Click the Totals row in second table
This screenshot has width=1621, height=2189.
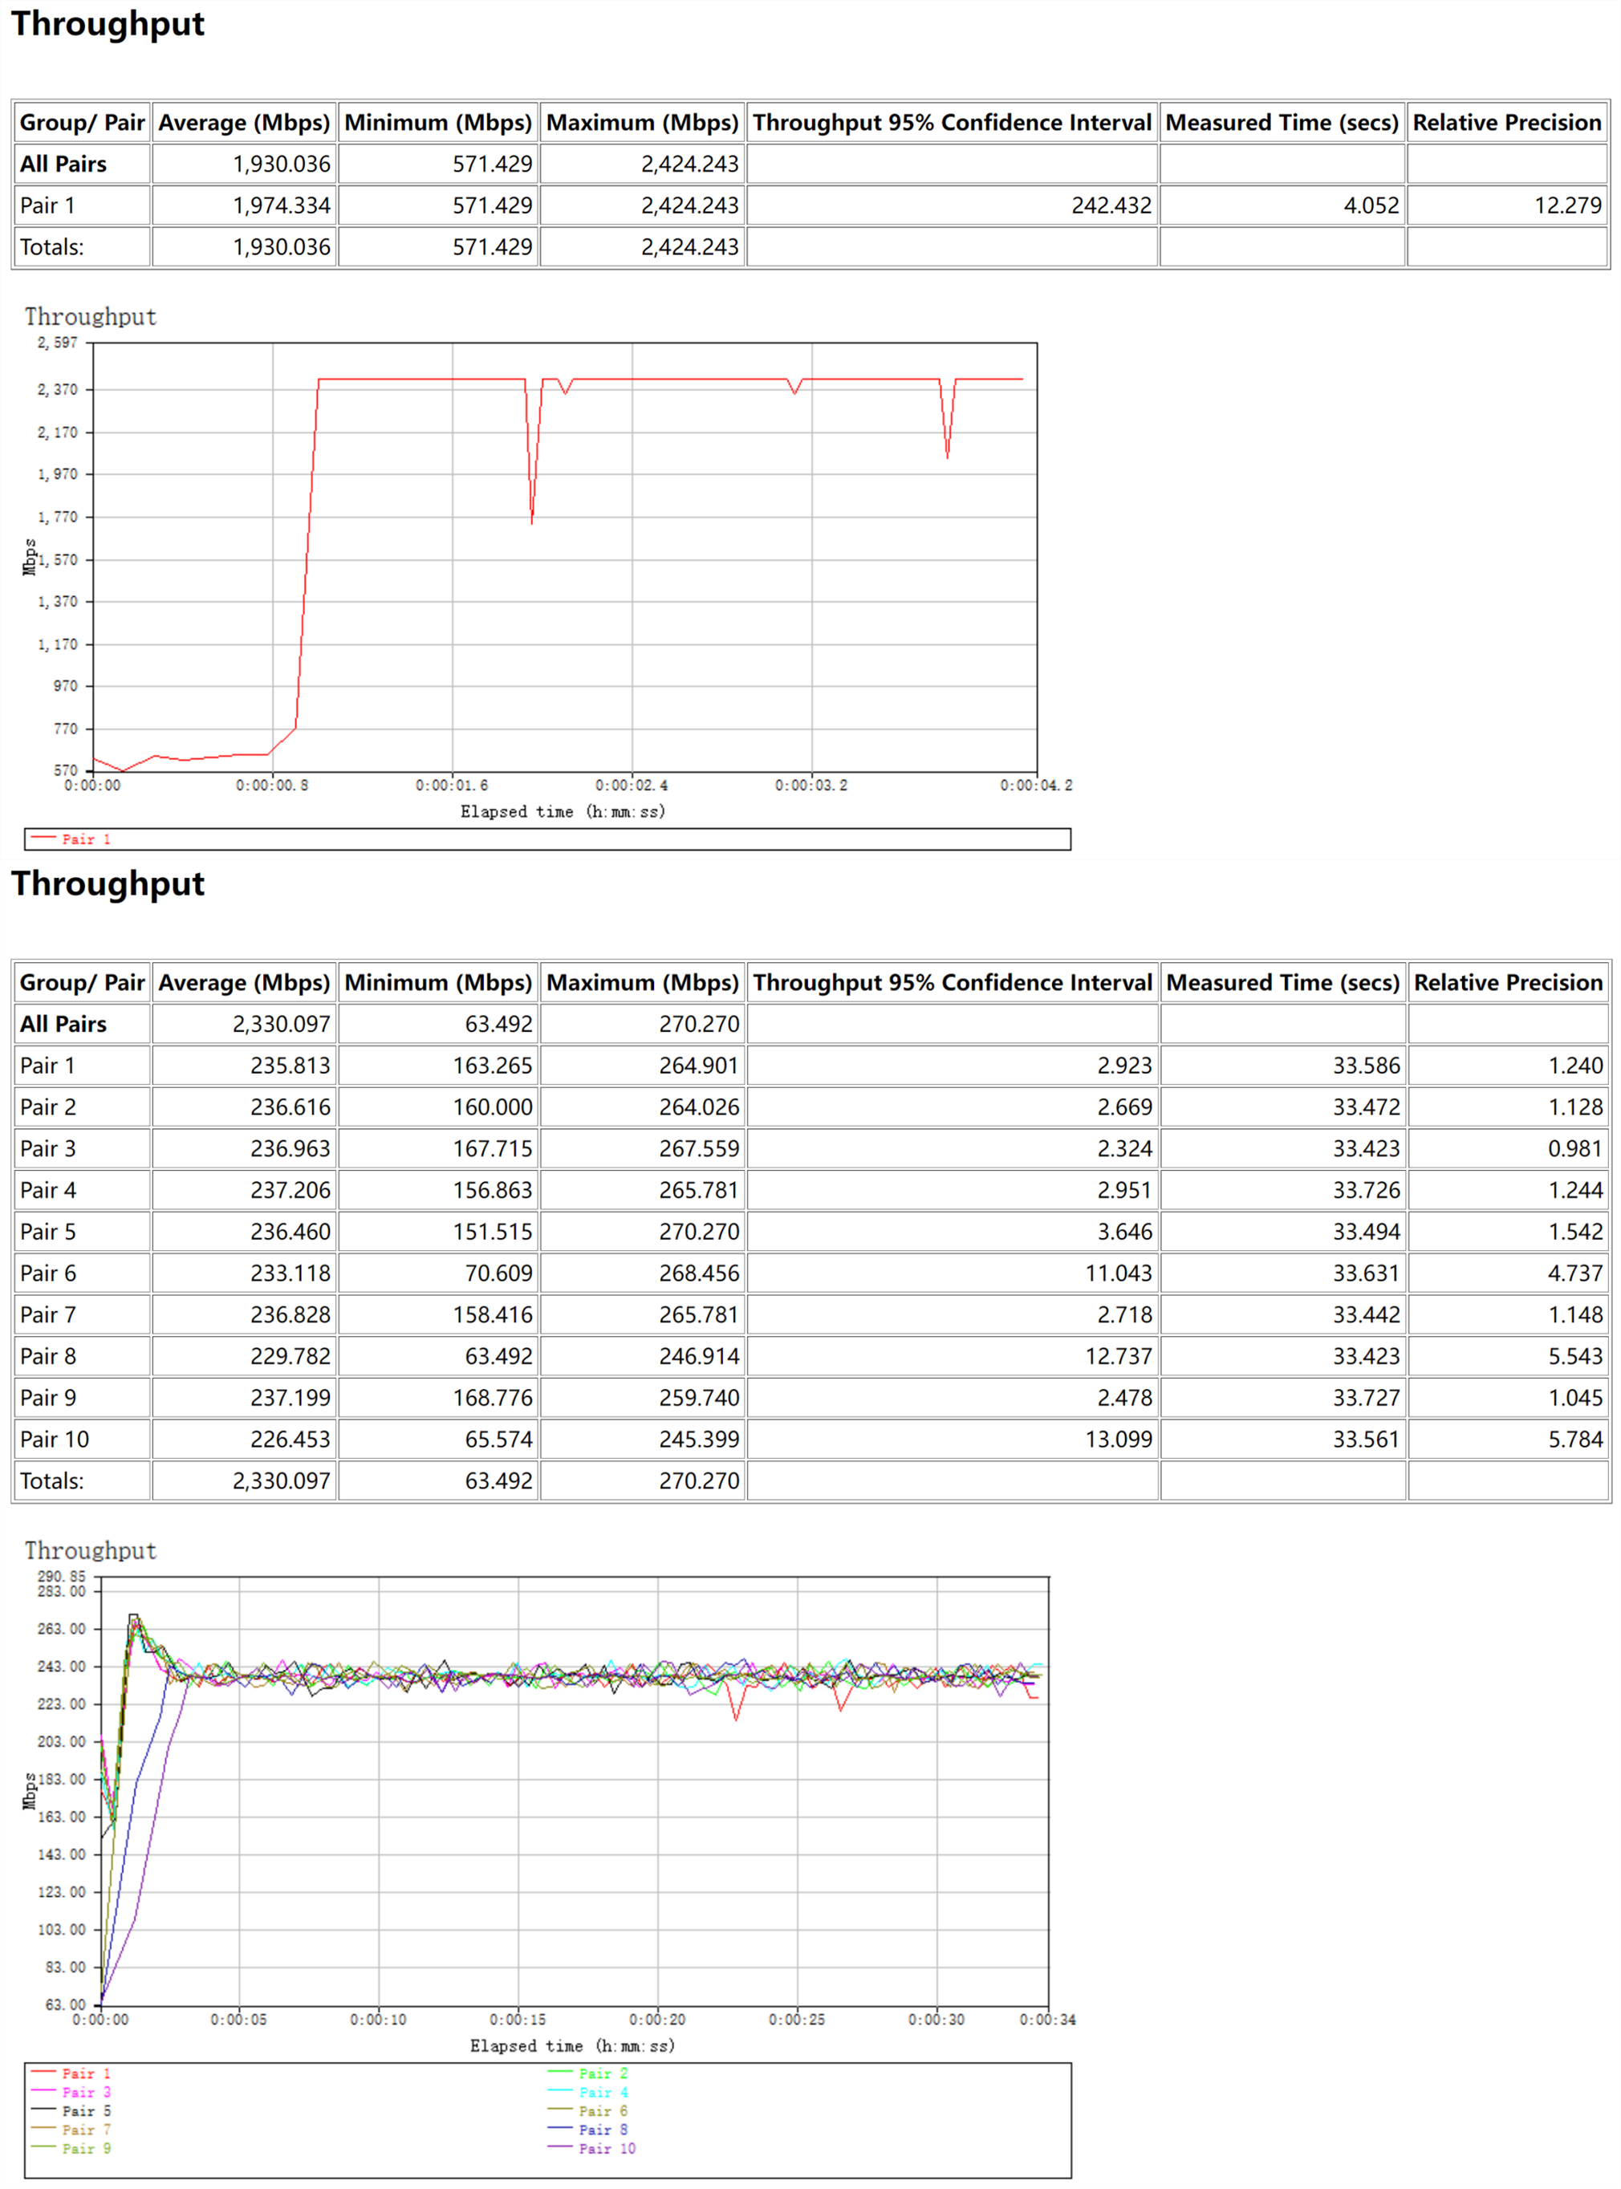52,1480
